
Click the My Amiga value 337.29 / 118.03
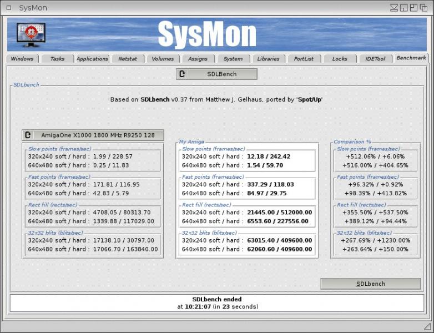[270, 184]
